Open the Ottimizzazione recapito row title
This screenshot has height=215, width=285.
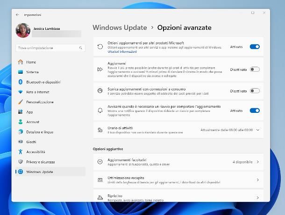126,178
